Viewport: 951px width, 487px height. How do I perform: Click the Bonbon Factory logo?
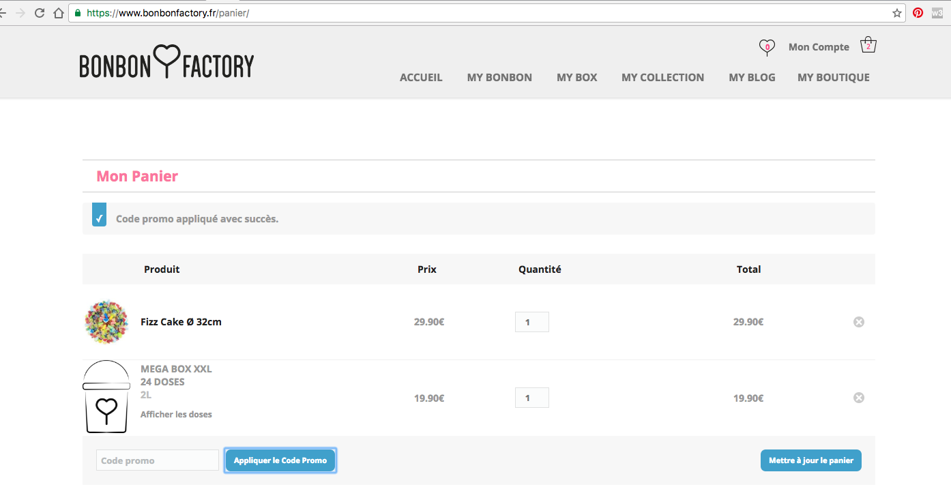166,63
